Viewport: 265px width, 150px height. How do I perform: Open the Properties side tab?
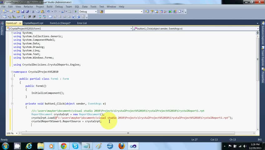(263, 75)
